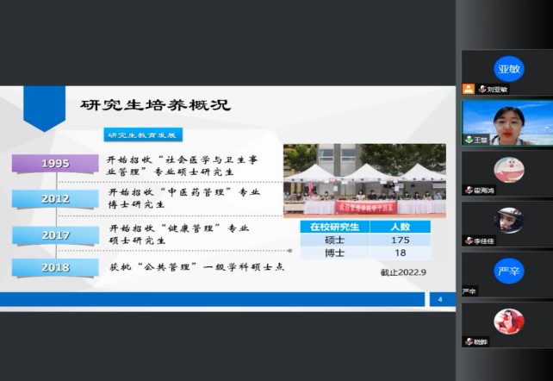Click the blue 严辛 avatar circle

click(508, 271)
